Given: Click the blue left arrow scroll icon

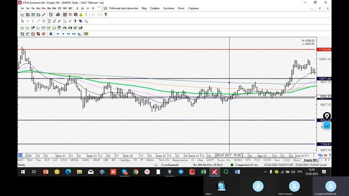Looking at the screenshot, I should pyautogui.click(x=58, y=34).
